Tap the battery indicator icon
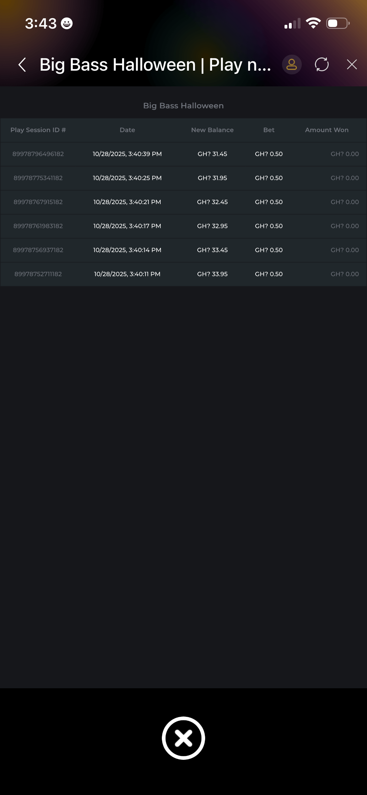 (338, 23)
